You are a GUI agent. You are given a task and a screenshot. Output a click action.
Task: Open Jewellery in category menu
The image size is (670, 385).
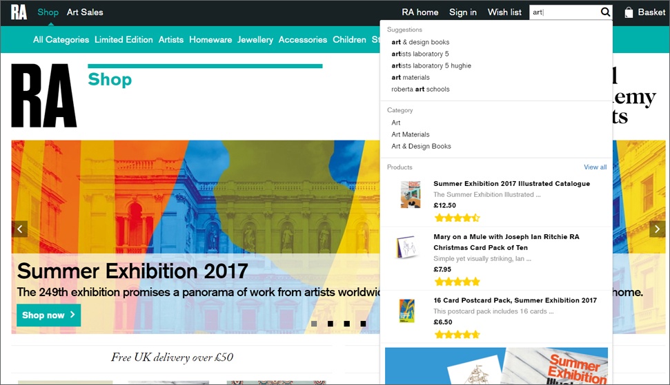pos(255,40)
